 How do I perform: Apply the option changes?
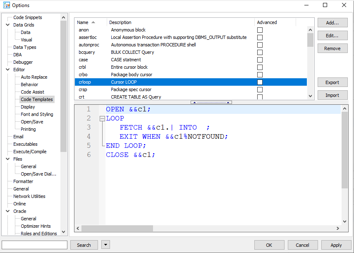pyautogui.click(x=336, y=245)
